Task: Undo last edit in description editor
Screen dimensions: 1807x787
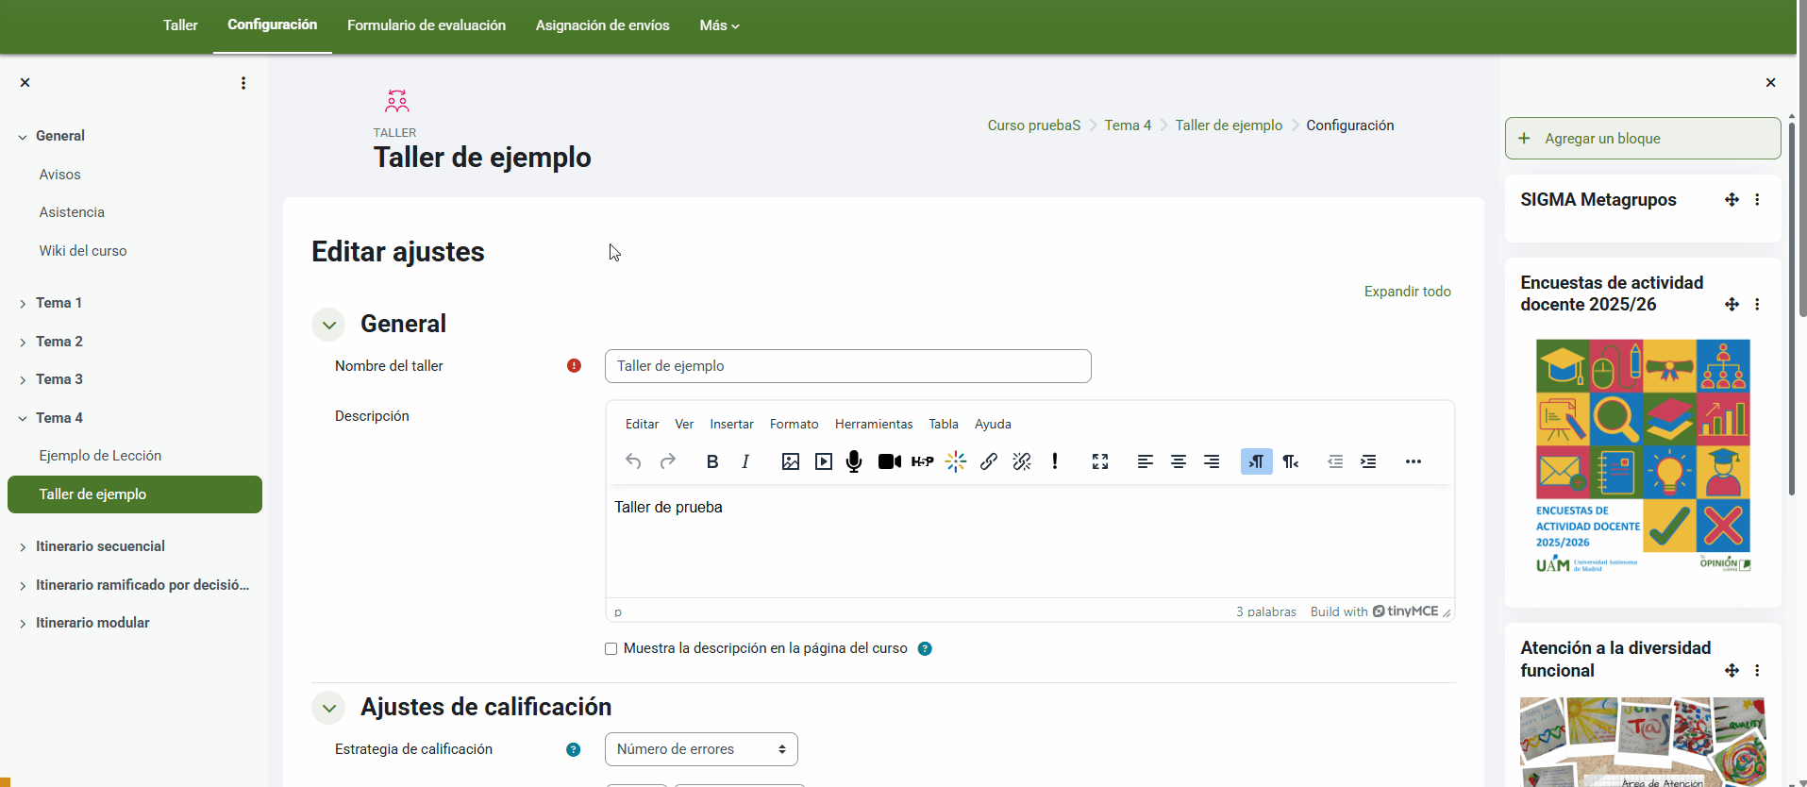Action: click(x=633, y=461)
